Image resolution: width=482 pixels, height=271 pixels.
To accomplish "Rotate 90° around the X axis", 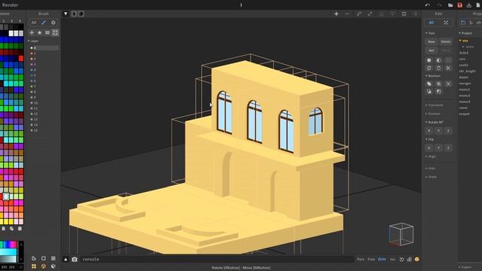I will tap(429, 131).
